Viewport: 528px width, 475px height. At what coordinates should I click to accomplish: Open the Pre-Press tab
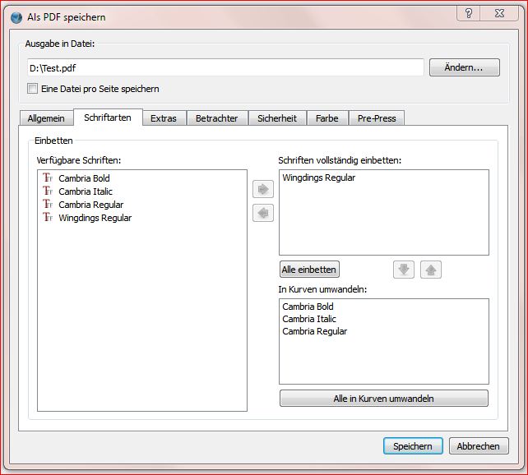point(376,118)
